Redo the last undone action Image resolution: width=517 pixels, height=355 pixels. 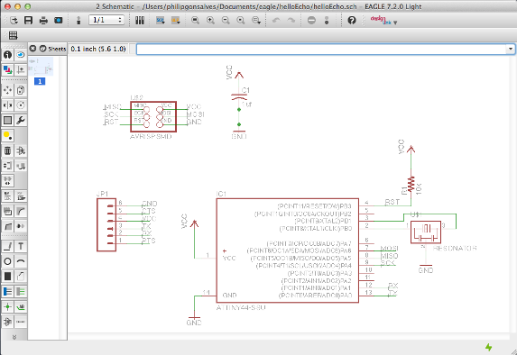click(291, 21)
